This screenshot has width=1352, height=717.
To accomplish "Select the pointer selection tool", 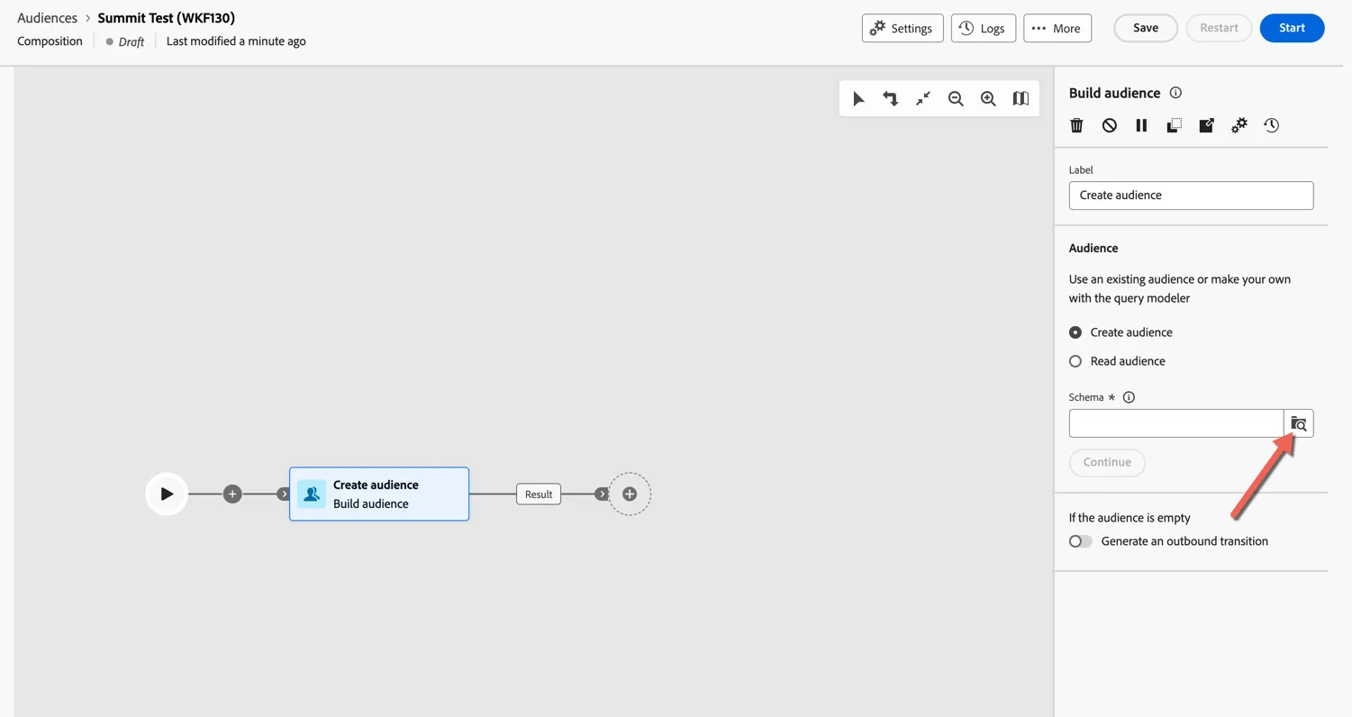I will click(858, 99).
